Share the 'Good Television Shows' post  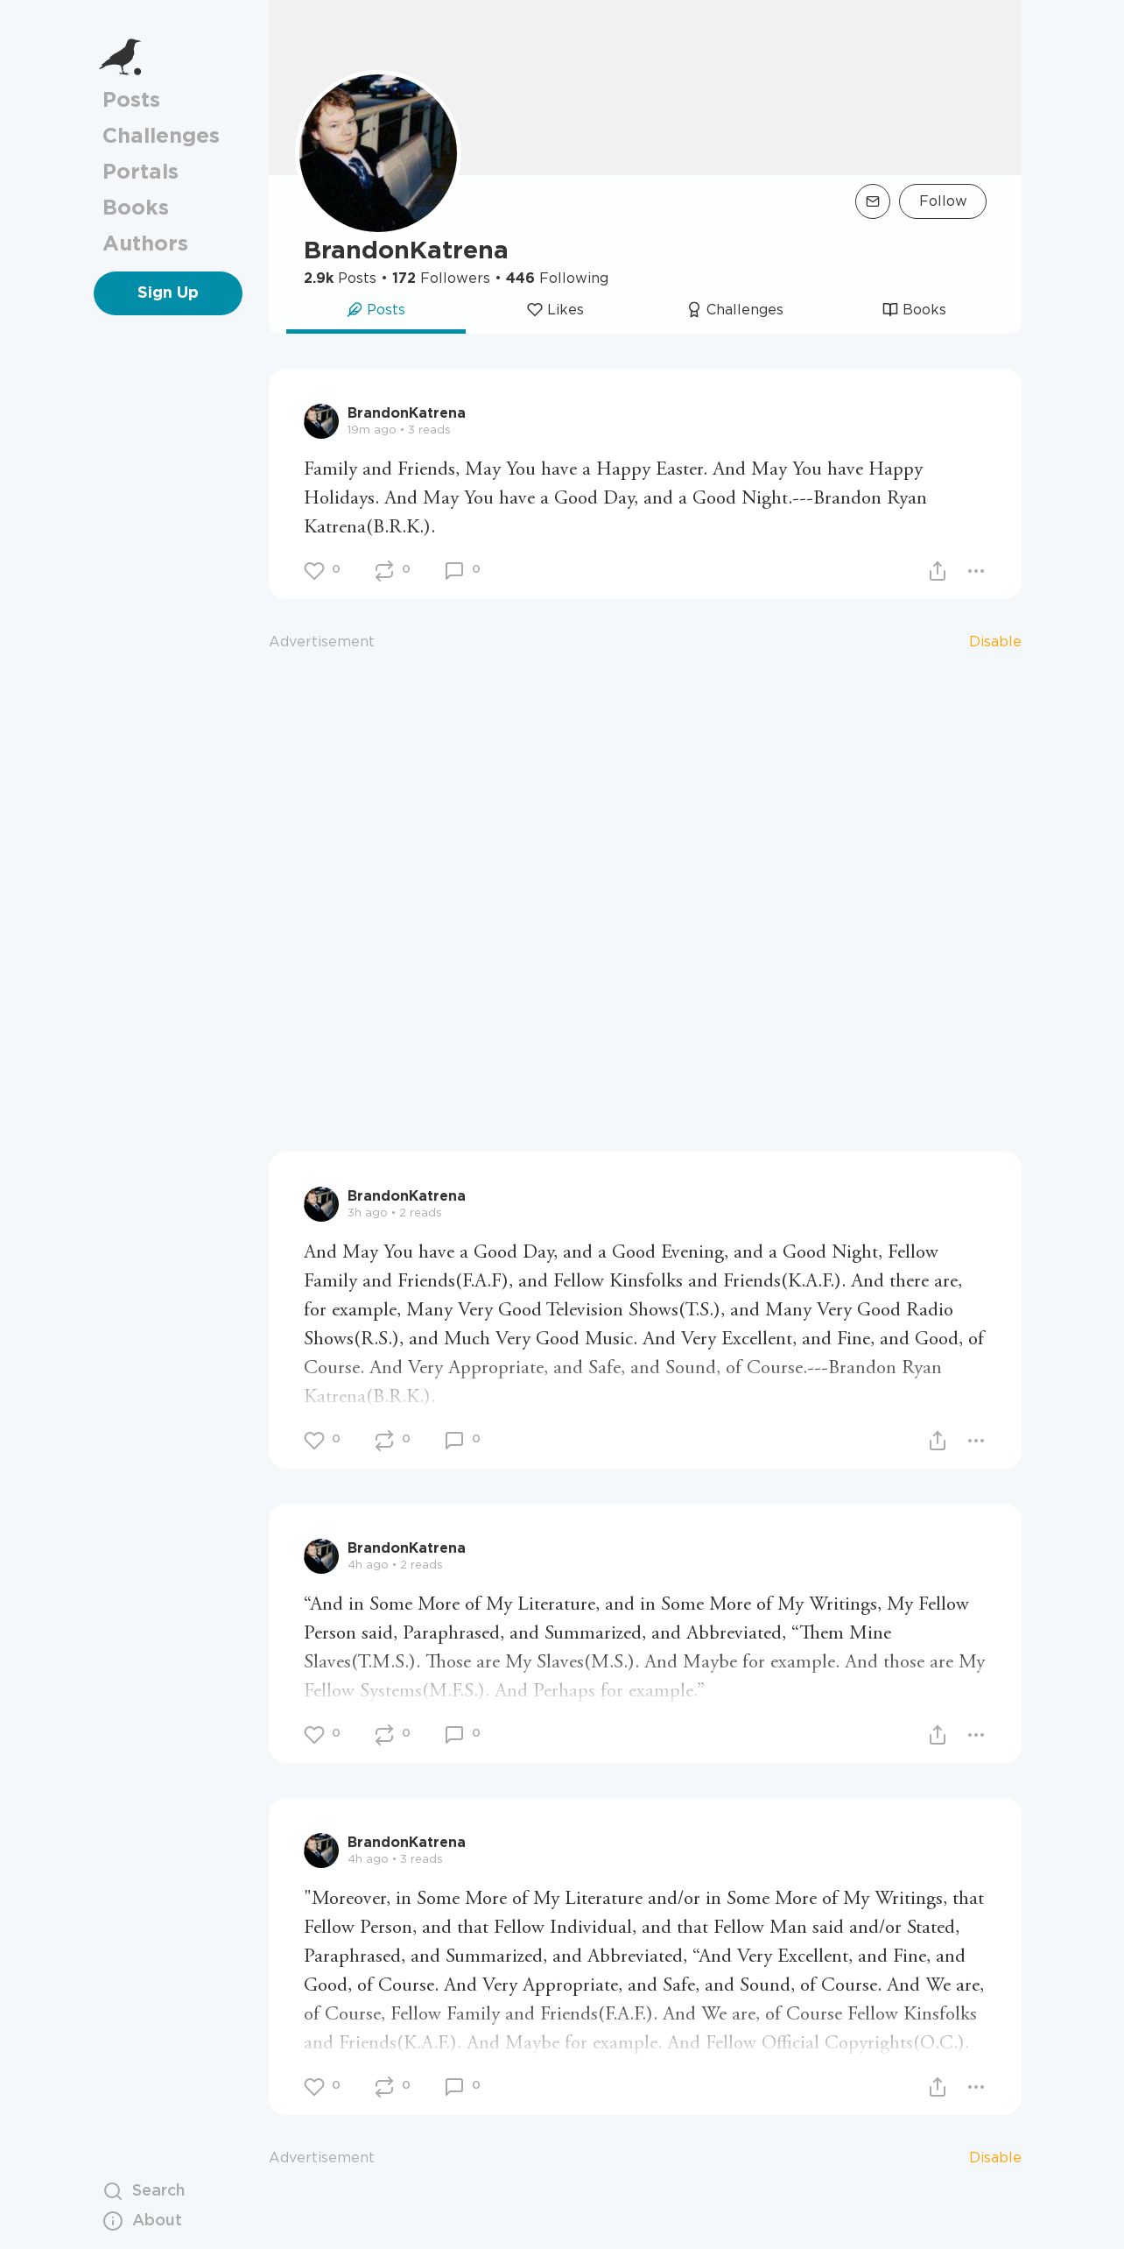pos(937,1441)
